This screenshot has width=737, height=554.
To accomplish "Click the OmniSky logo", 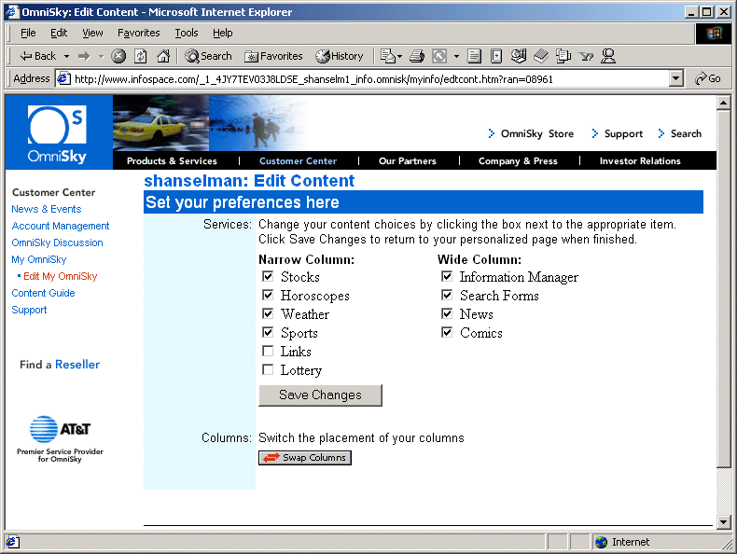I will click(x=59, y=132).
